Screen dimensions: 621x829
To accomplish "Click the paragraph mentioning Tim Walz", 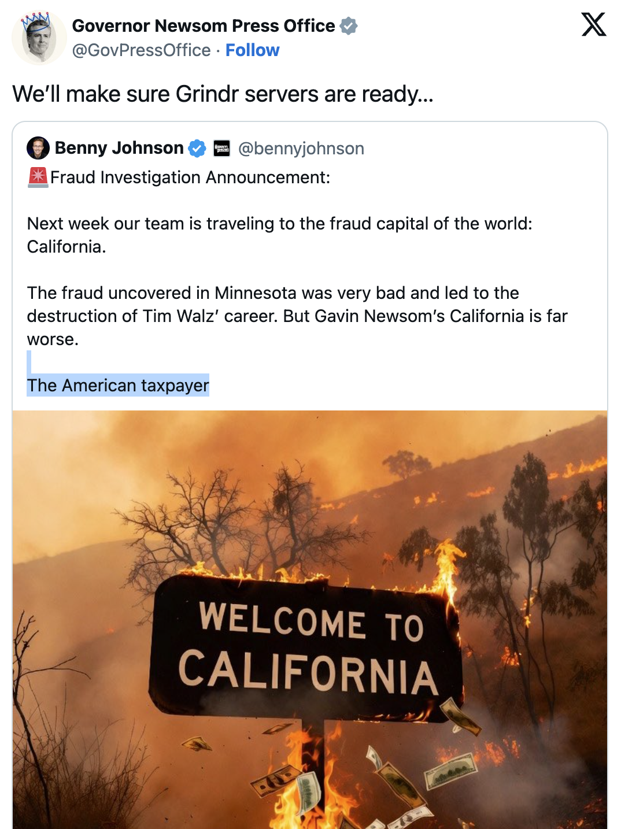I will click(x=297, y=316).
